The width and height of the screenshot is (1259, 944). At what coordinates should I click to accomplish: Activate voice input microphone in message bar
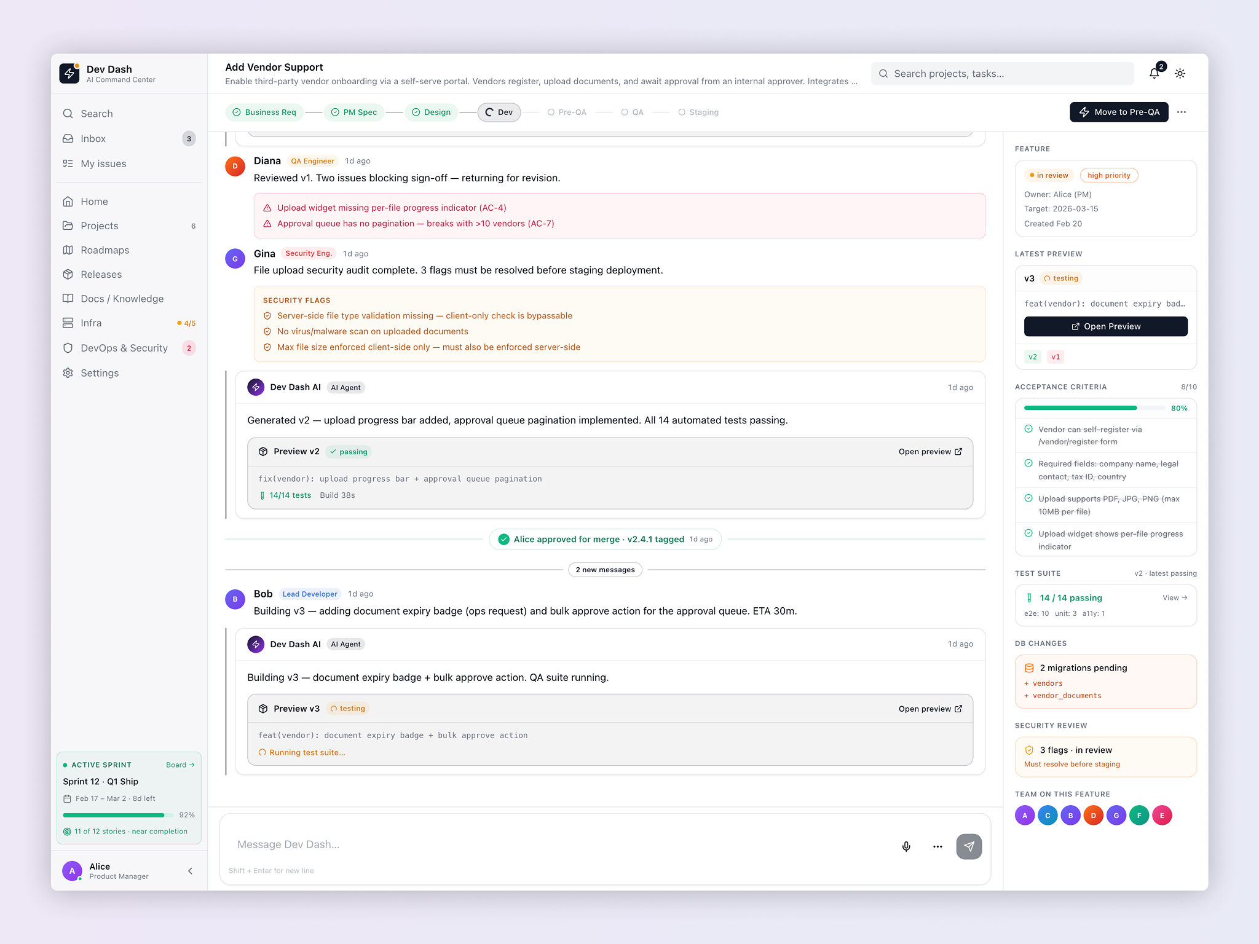pos(906,846)
